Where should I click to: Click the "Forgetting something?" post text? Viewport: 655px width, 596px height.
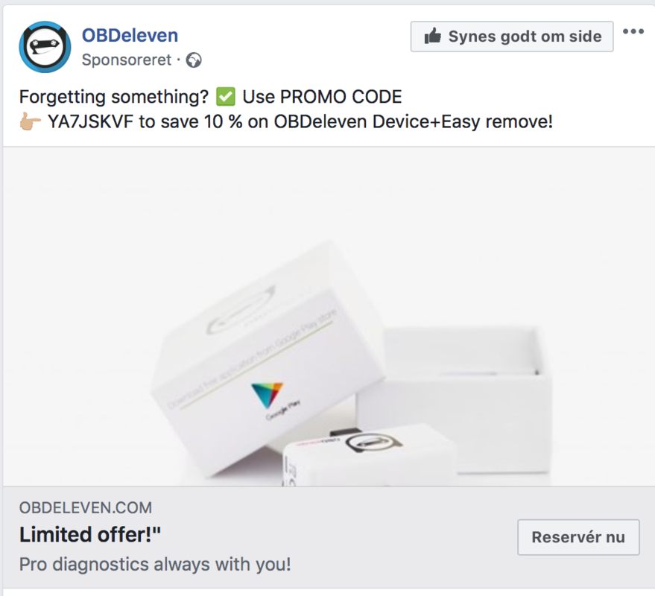113,97
